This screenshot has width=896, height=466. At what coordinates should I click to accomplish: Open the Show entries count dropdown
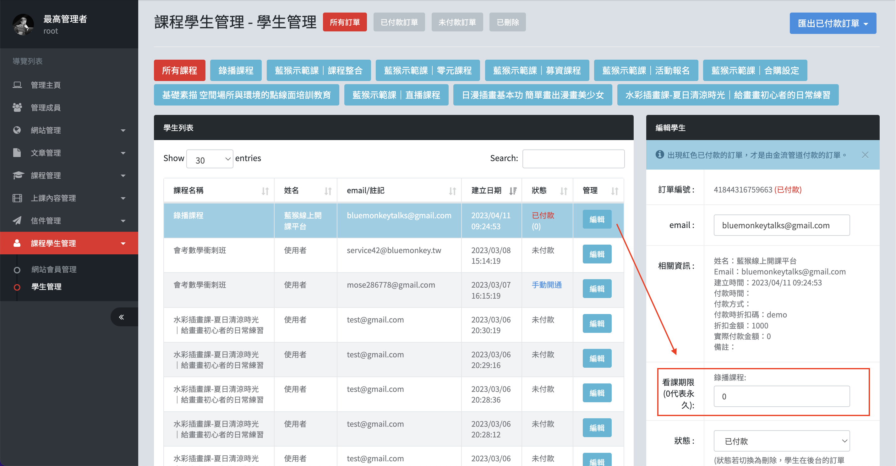(210, 159)
